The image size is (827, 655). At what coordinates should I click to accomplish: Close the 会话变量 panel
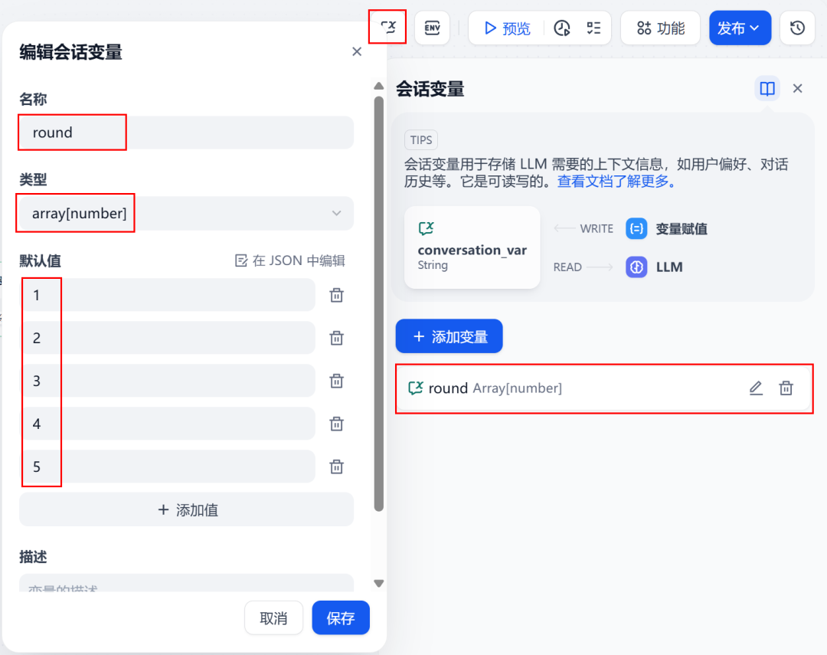pyautogui.click(x=797, y=88)
